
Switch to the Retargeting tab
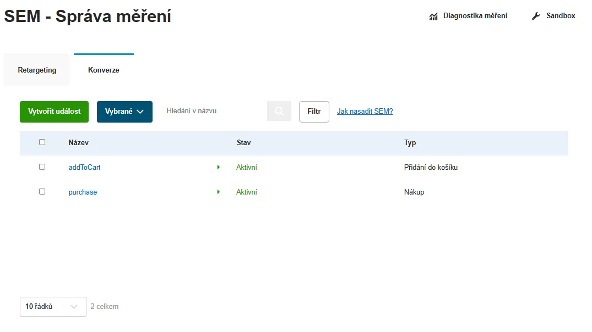37,70
